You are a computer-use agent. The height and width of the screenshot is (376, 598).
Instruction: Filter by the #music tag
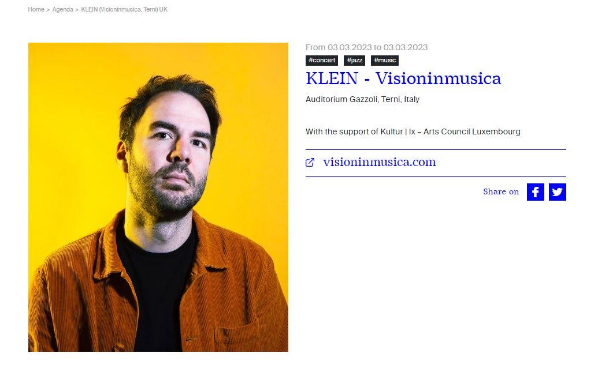point(385,60)
